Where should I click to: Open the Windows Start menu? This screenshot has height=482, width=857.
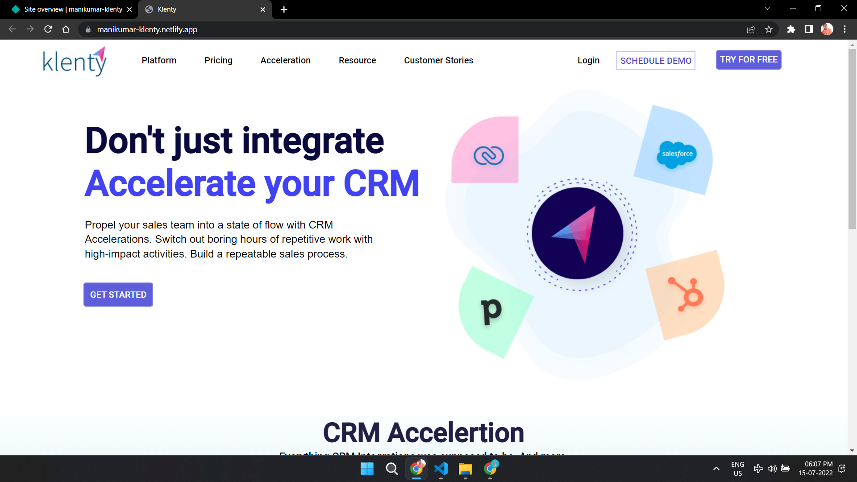click(x=367, y=469)
